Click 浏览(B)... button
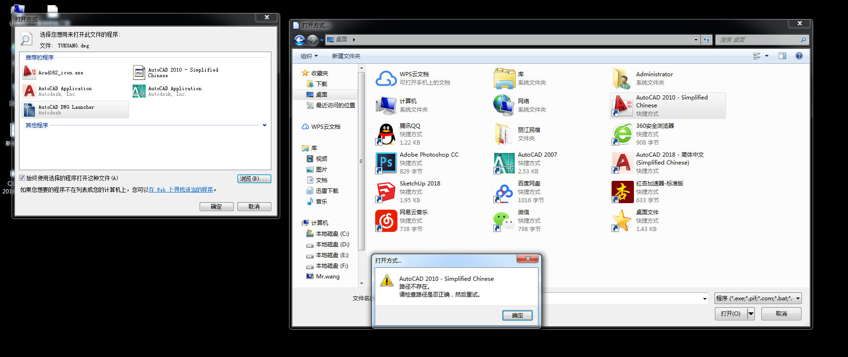The image size is (848, 357). pos(254,178)
